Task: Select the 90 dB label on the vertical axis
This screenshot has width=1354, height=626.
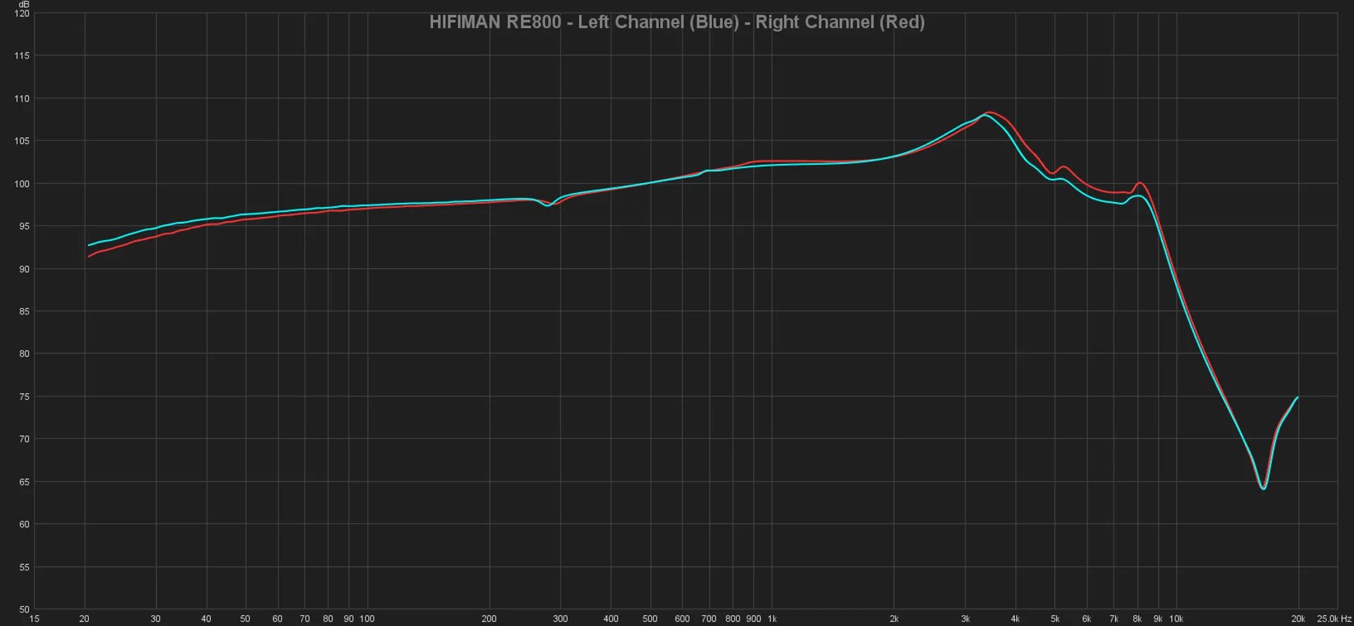Action: 24,269
